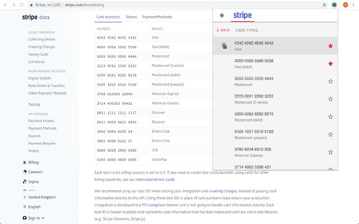The height and width of the screenshot is (224, 359).
Task: Click the browser forward arrow
Action: [13, 5]
